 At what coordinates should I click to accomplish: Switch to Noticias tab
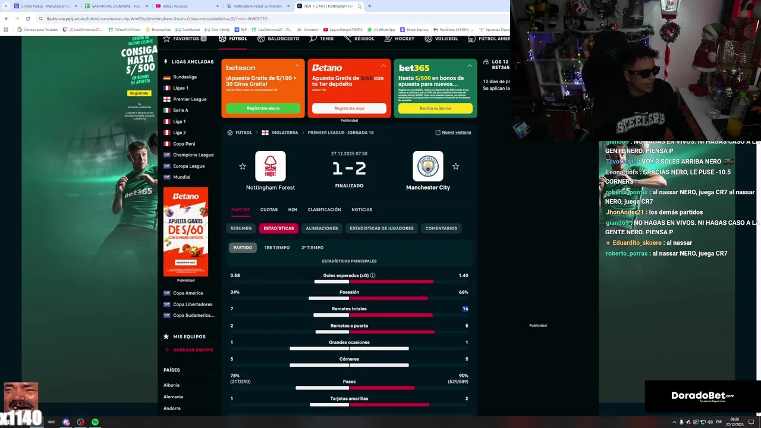tap(361, 210)
